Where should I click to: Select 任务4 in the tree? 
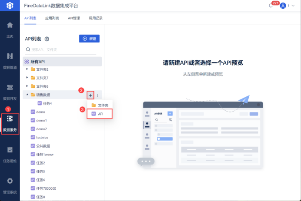point(47,103)
